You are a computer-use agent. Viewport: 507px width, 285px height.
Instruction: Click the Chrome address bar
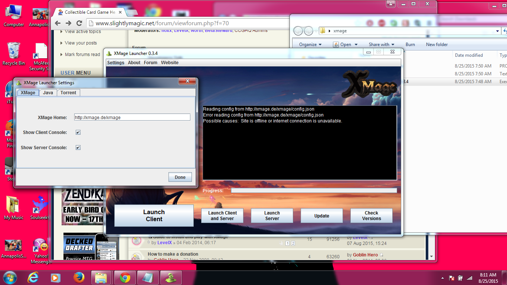click(x=189, y=23)
